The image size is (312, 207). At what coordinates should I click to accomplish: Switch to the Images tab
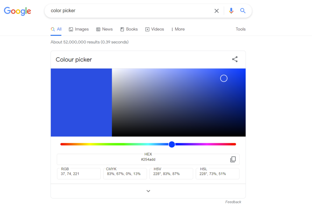pos(79,29)
